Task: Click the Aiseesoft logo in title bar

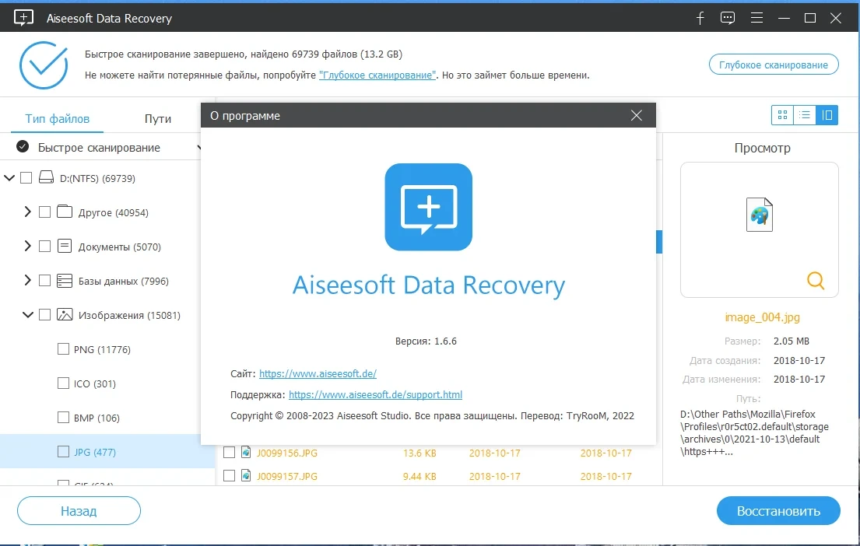Action: coord(23,18)
